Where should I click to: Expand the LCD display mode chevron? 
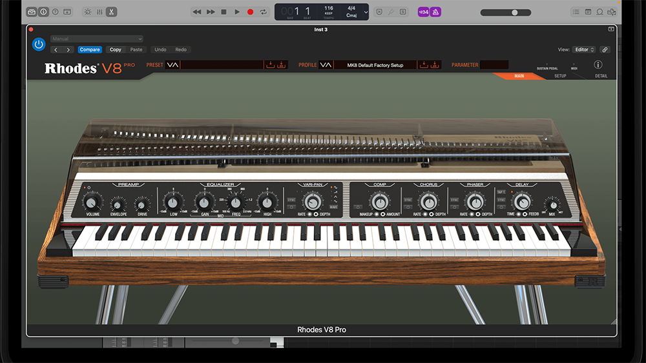pos(366,12)
